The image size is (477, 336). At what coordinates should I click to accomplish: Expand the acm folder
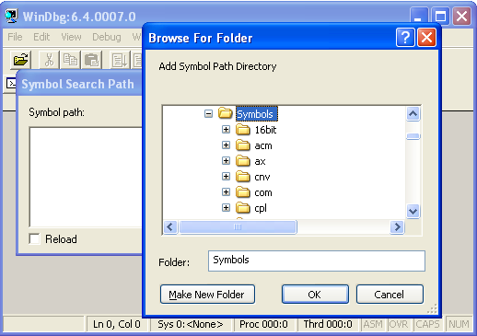[227, 145]
